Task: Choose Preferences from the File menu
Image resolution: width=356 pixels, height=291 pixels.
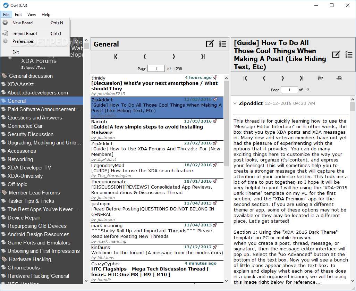Action: (x=35, y=41)
